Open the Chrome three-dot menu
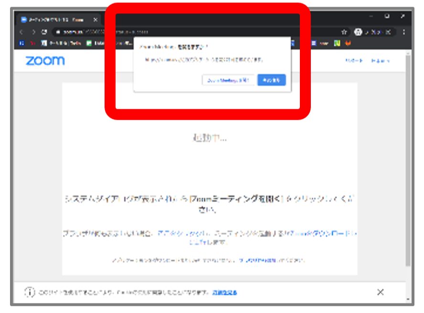Viewport: 424px width, 313px height. point(404,32)
